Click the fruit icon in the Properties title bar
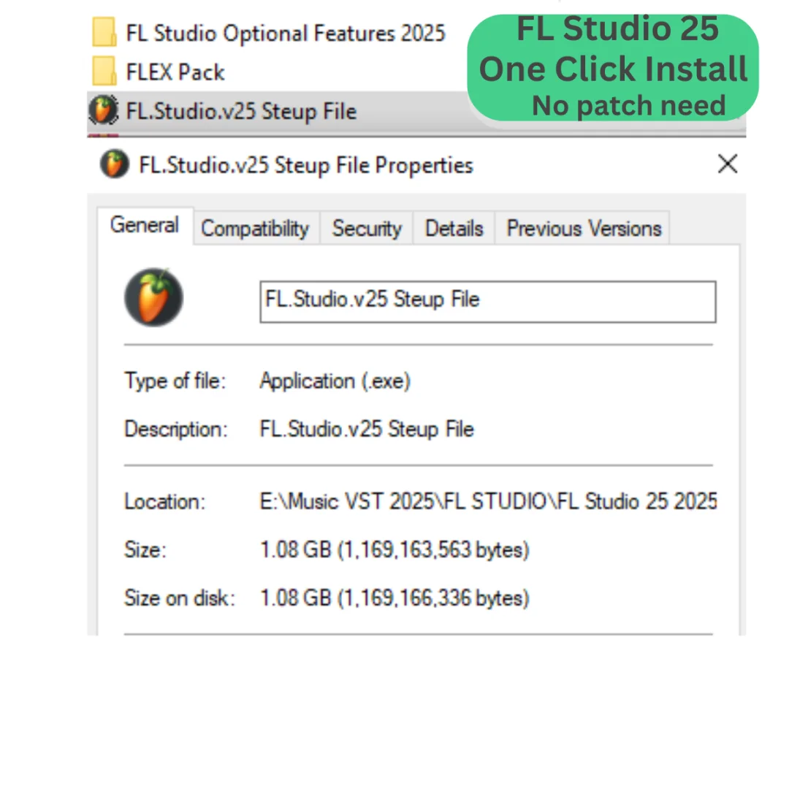The width and height of the screenshot is (789, 789). [113, 165]
